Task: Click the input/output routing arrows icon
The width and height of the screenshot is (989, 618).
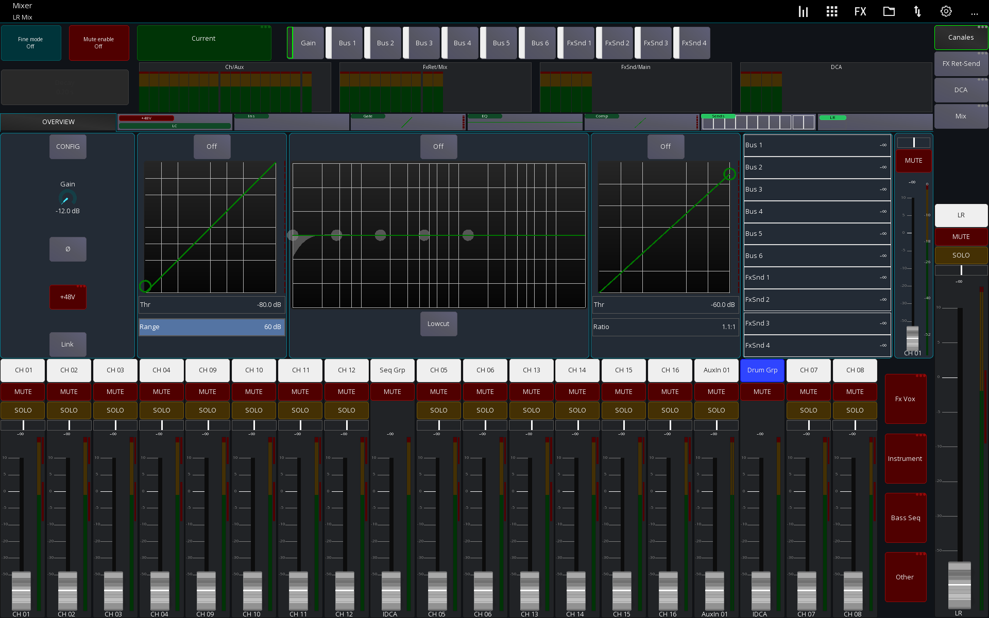Action: 917,11
